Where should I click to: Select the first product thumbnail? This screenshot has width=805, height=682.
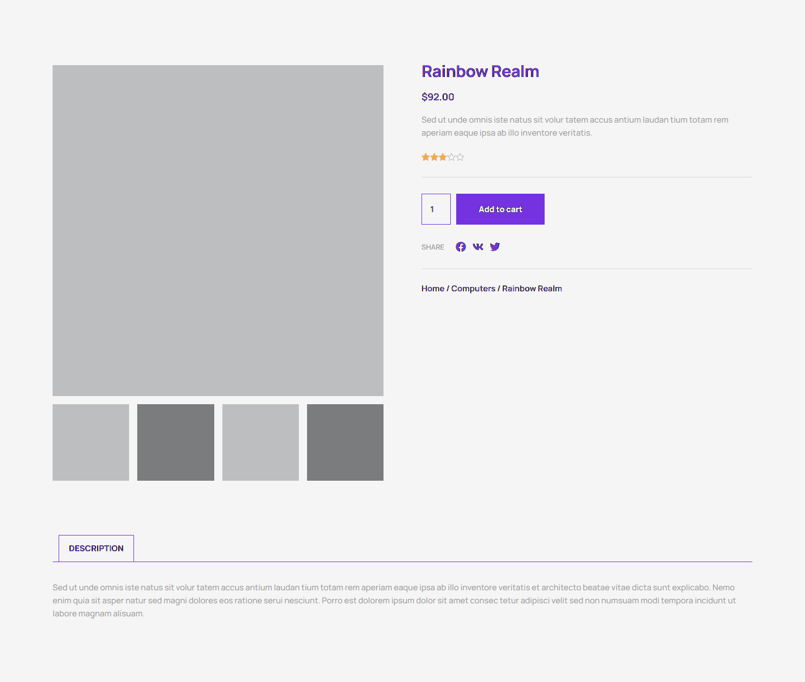coord(91,442)
